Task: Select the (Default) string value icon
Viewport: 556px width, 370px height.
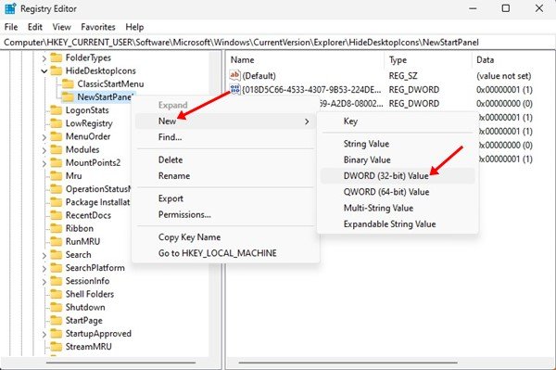Action: tap(234, 75)
